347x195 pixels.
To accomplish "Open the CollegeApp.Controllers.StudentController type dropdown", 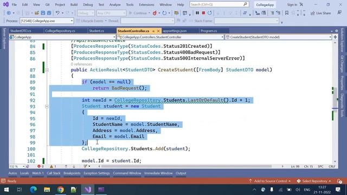I will [170, 37].
